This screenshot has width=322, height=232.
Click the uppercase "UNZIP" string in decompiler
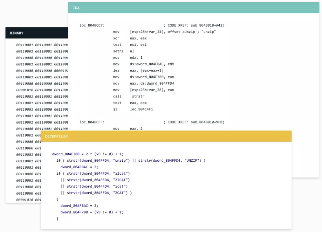tap(191, 161)
